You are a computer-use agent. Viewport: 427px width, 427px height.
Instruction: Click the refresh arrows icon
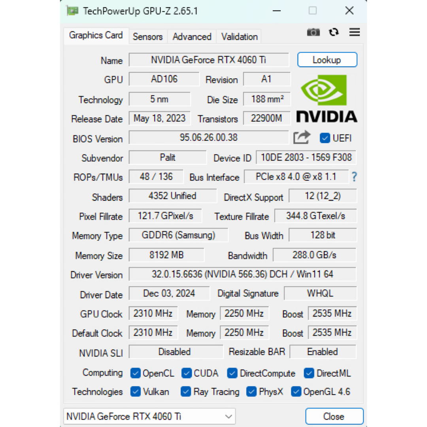(334, 32)
